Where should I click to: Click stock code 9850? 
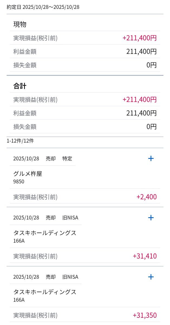(x=19, y=182)
